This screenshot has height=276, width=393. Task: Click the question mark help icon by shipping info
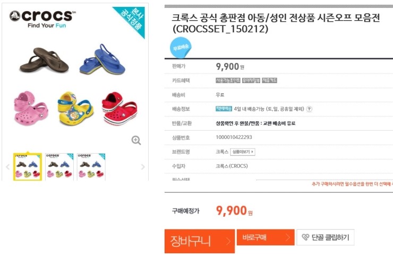[x=309, y=109]
